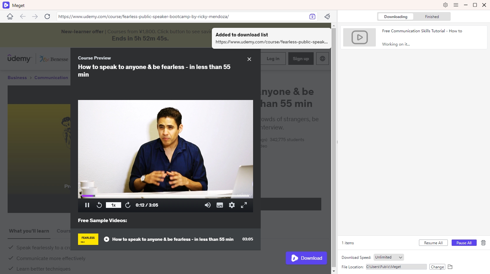Navigate forward in Meget browser
The image size is (490, 274).
tap(35, 16)
